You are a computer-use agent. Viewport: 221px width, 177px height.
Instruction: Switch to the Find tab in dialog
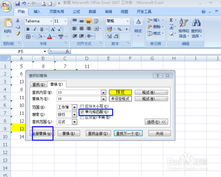click(38, 84)
